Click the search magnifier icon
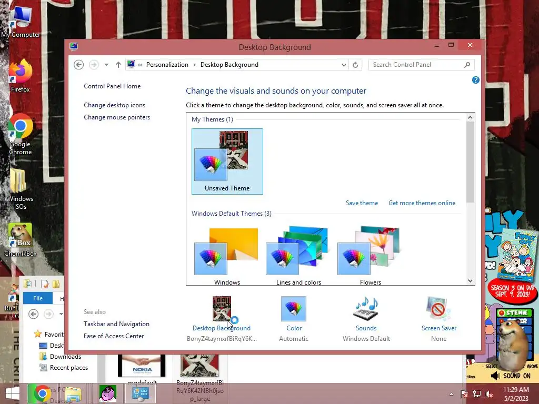The image size is (539, 404). (467, 65)
